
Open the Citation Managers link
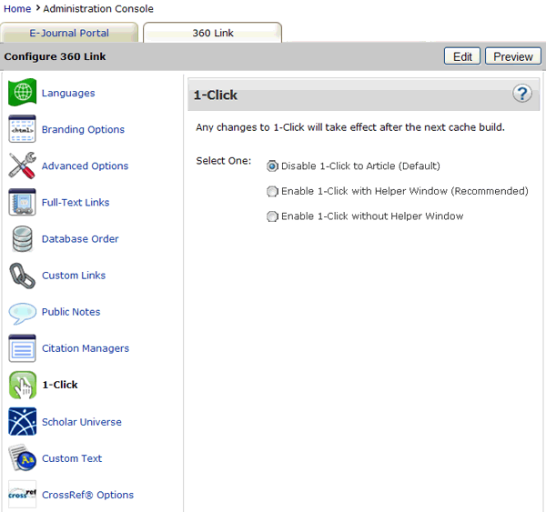[x=86, y=348]
